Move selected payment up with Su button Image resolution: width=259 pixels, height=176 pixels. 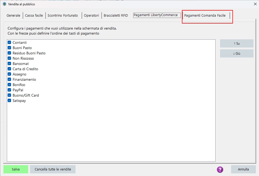237,43
